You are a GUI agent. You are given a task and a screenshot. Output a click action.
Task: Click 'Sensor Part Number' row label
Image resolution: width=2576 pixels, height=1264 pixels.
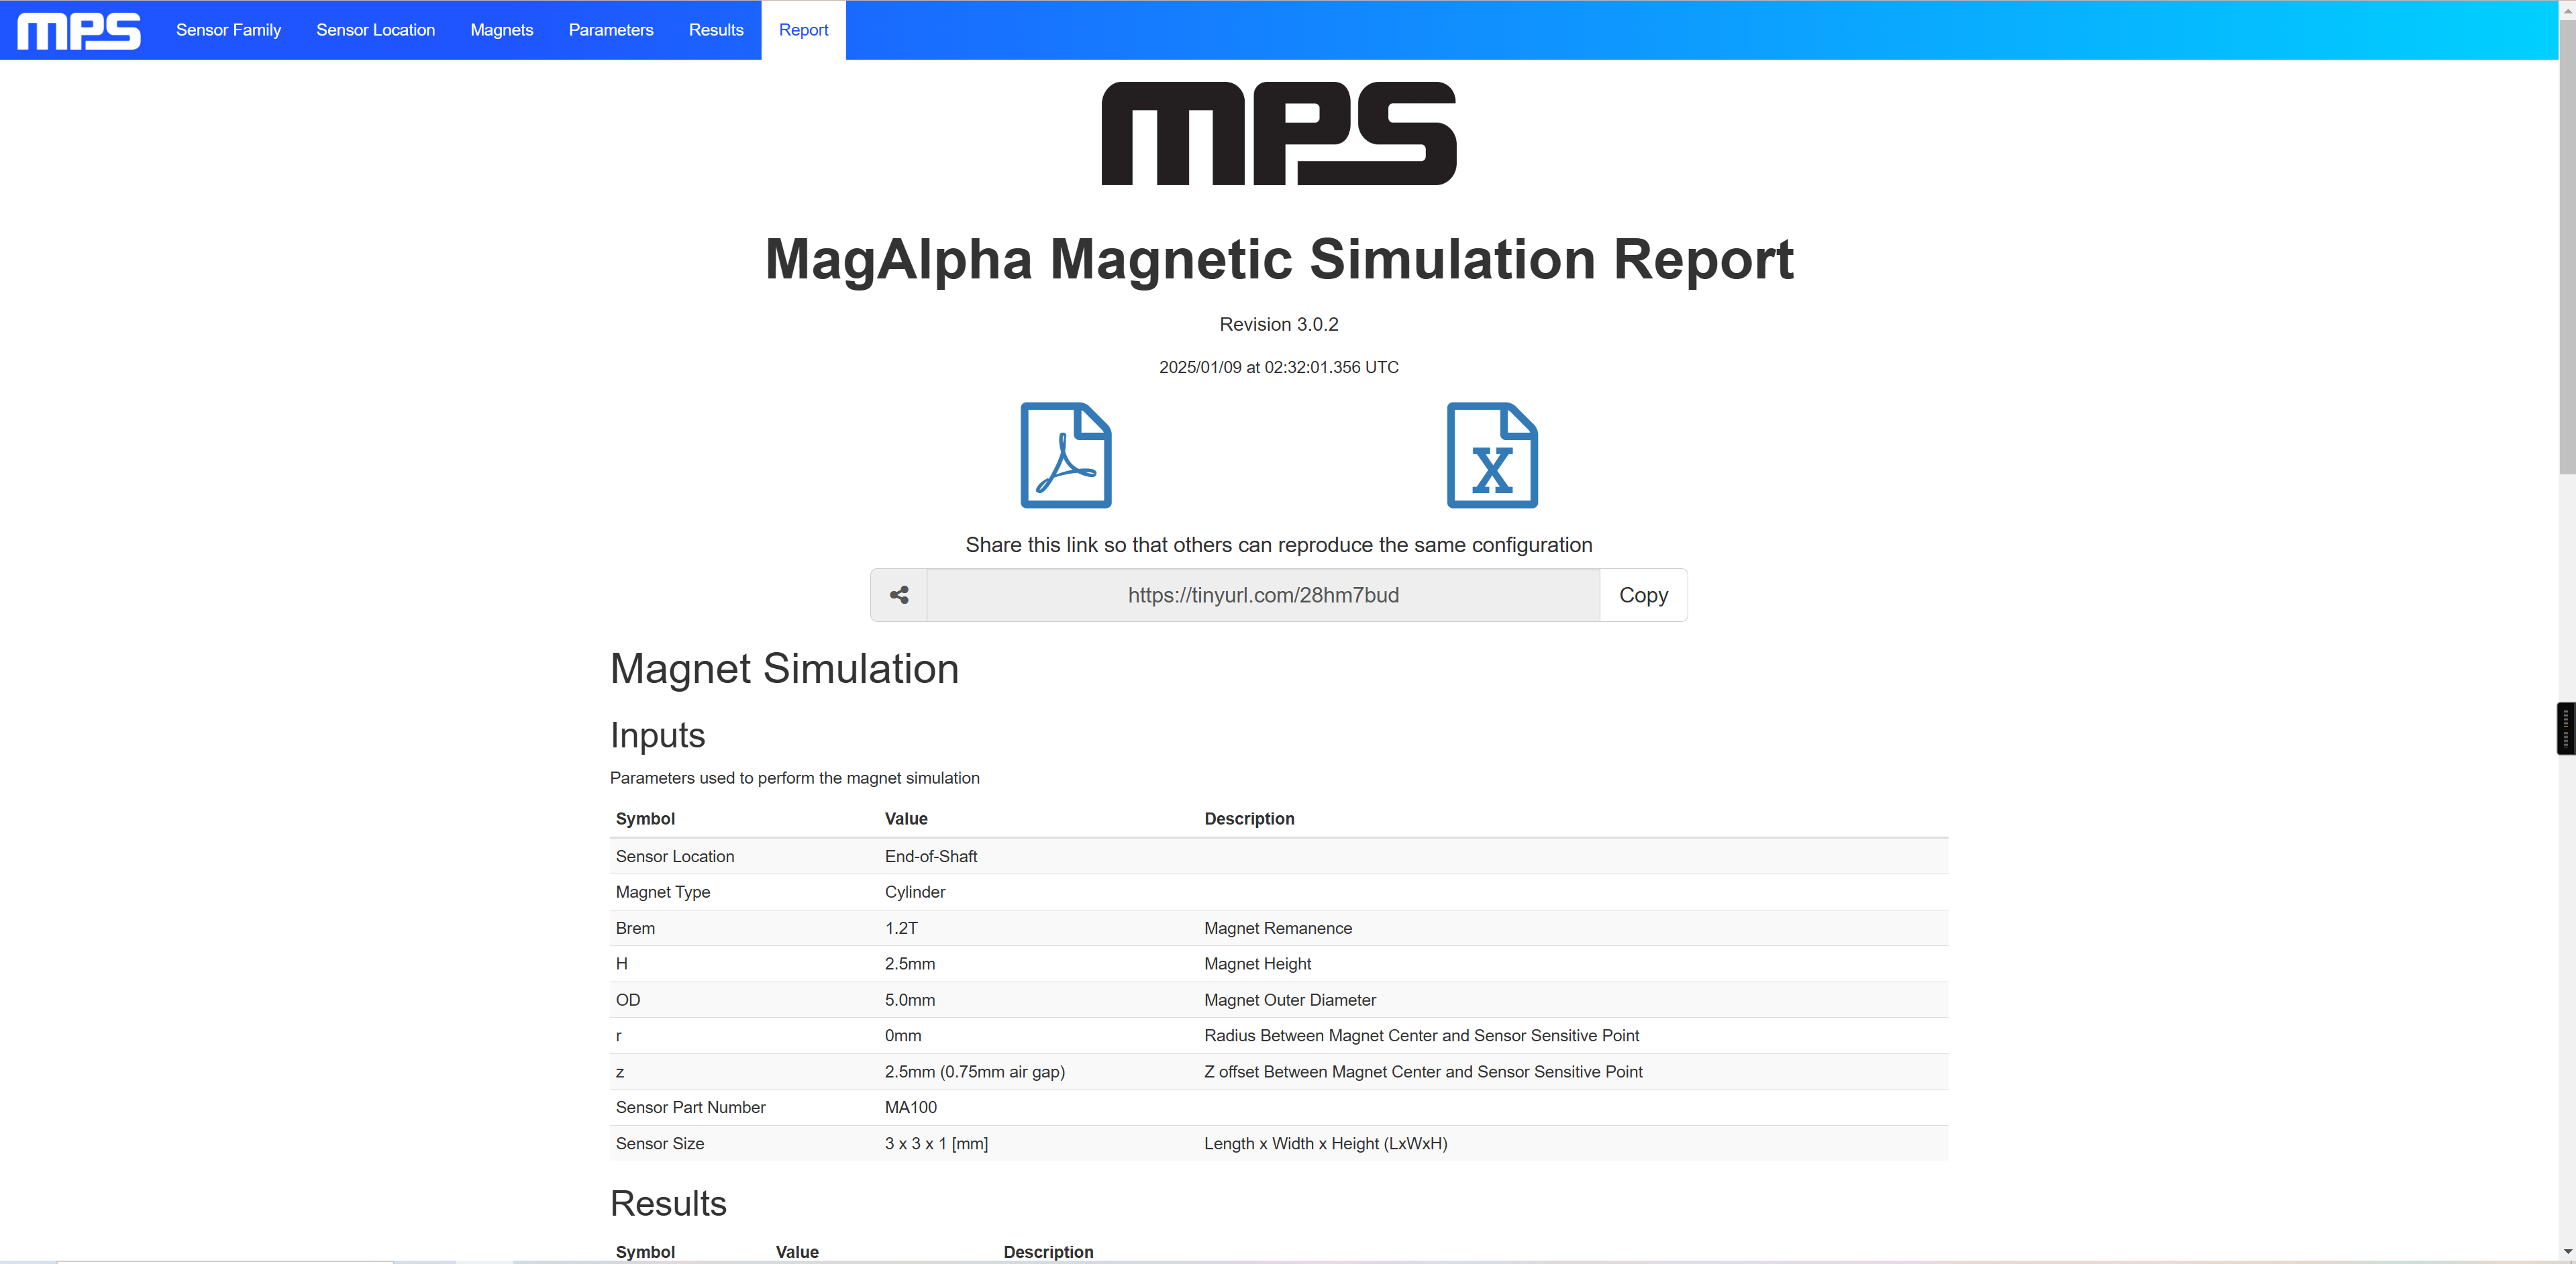690,1107
